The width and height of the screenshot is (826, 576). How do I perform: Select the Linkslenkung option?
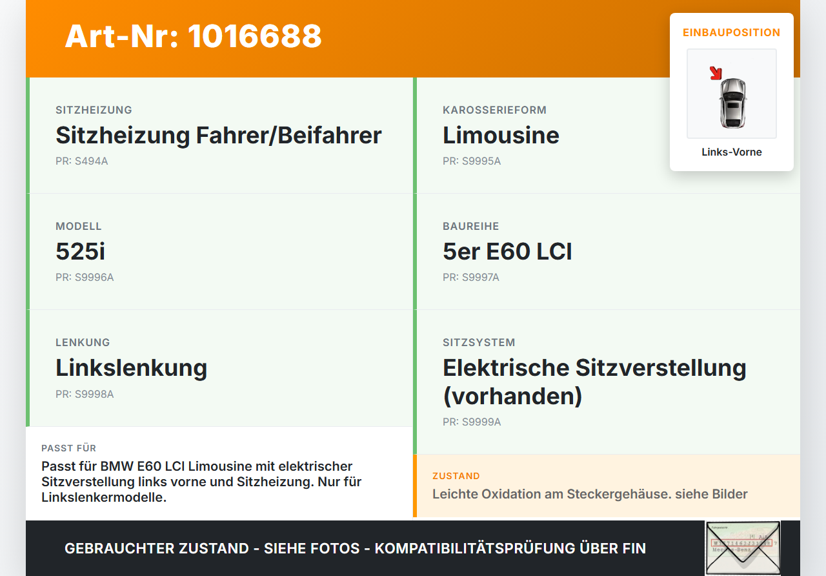point(132,367)
